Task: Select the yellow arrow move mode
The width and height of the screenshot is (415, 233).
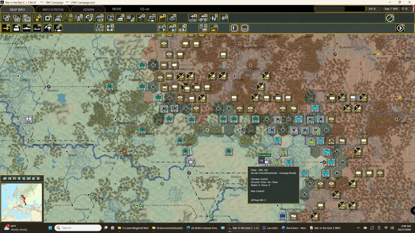Action: click(6, 28)
